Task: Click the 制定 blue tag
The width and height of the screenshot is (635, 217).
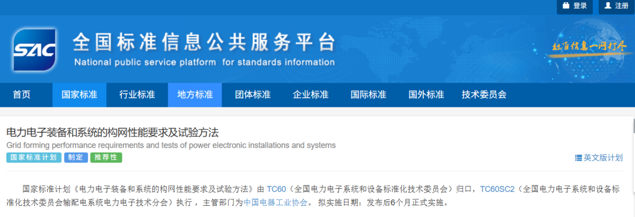Action: pyautogui.click(x=76, y=158)
